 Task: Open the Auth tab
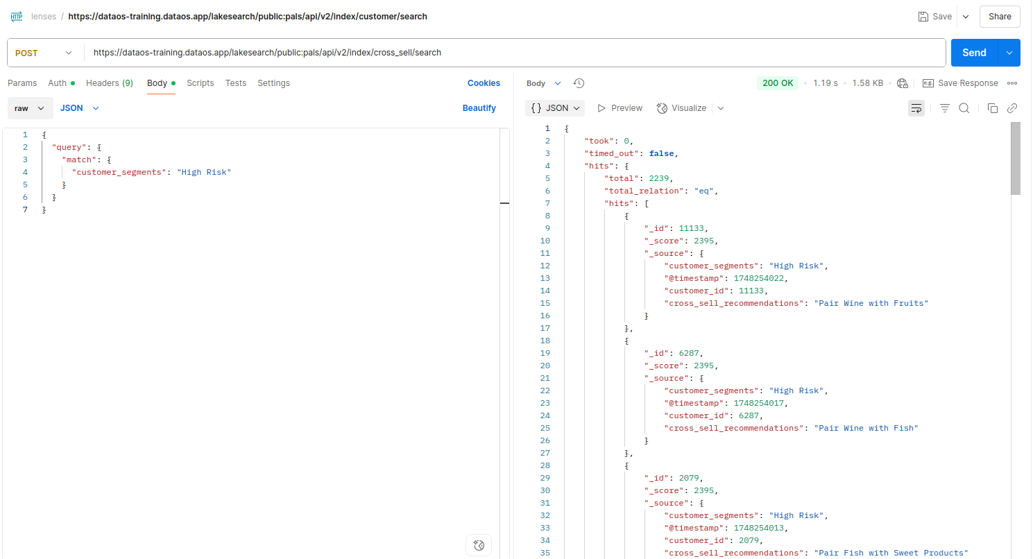click(61, 83)
